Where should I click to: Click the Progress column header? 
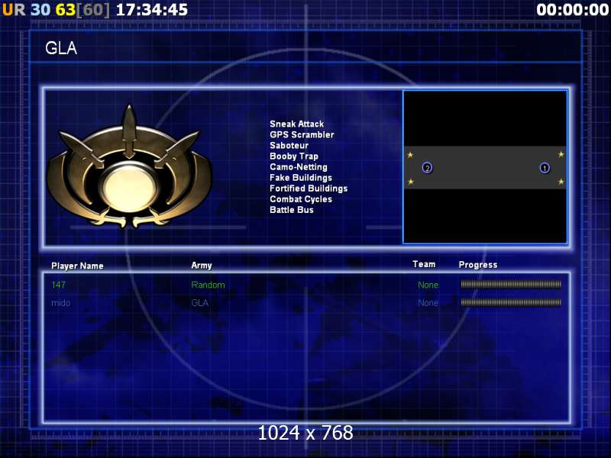coord(478,265)
